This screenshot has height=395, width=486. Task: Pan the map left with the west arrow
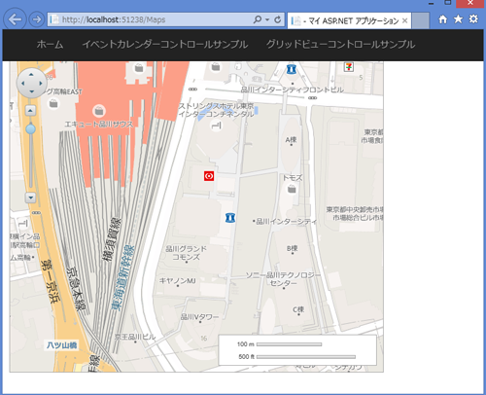(22, 84)
